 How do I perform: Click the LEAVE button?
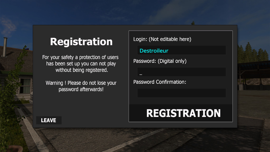click(x=49, y=120)
